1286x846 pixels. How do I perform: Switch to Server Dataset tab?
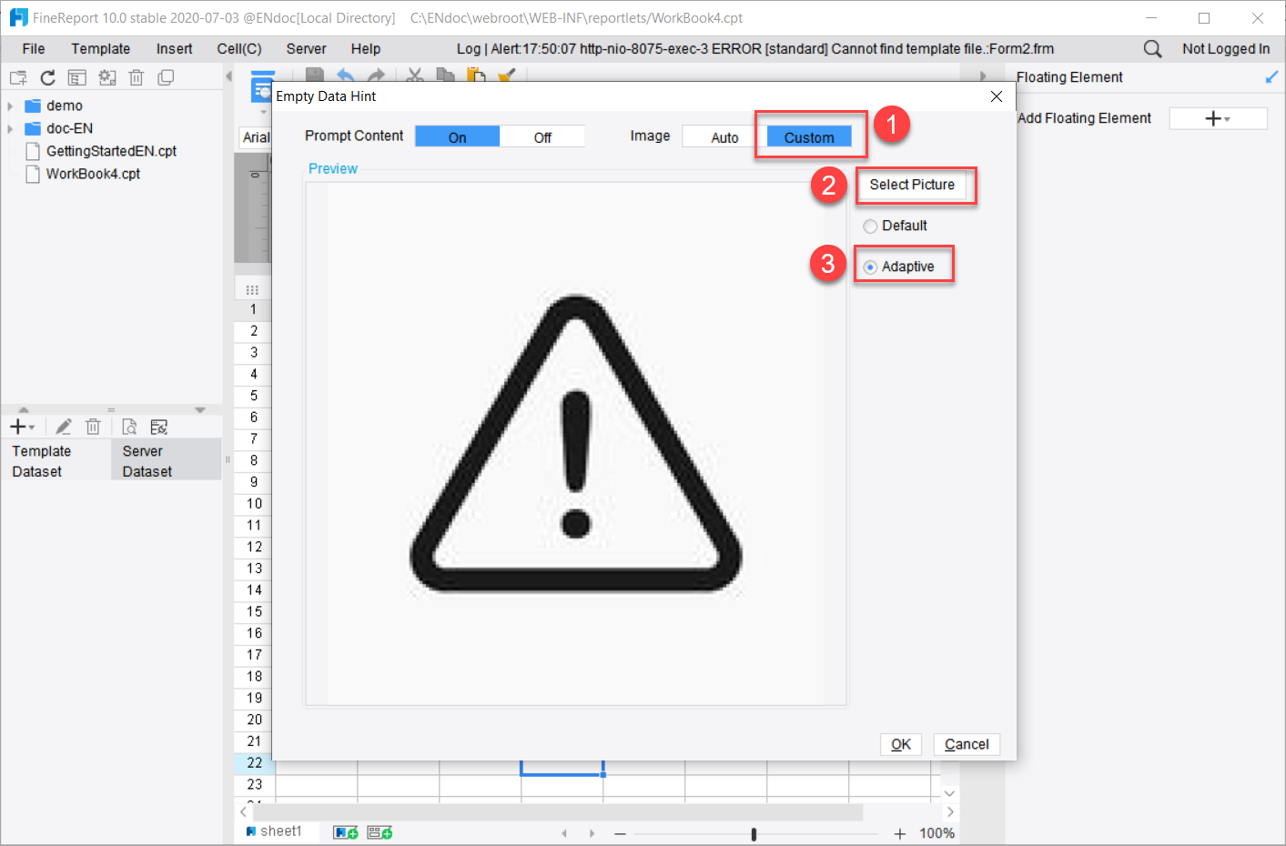[166, 461]
